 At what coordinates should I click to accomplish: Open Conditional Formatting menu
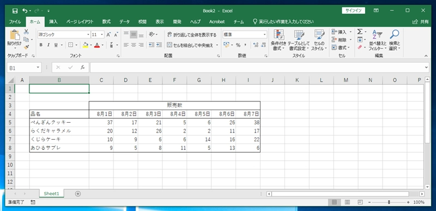[279, 40]
